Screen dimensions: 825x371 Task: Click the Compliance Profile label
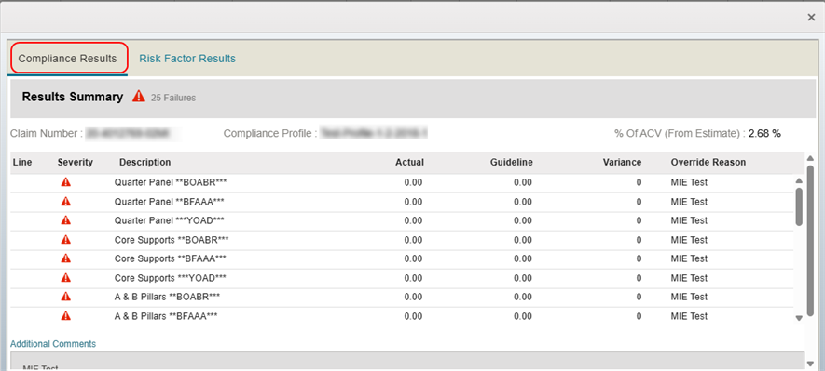[x=270, y=133]
